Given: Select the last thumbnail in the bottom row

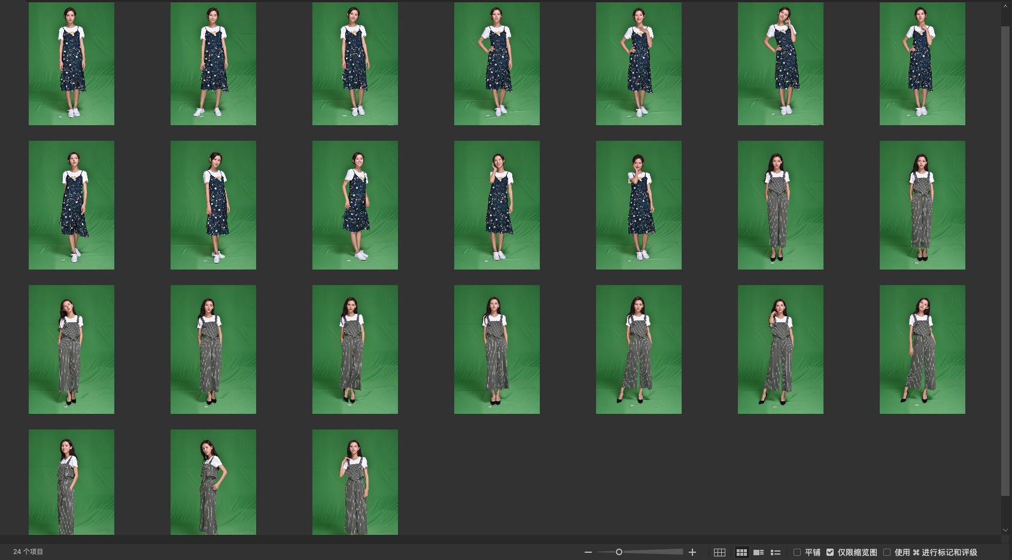Looking at the screenshot, I should pyautogui.click(x=355, y=482).
